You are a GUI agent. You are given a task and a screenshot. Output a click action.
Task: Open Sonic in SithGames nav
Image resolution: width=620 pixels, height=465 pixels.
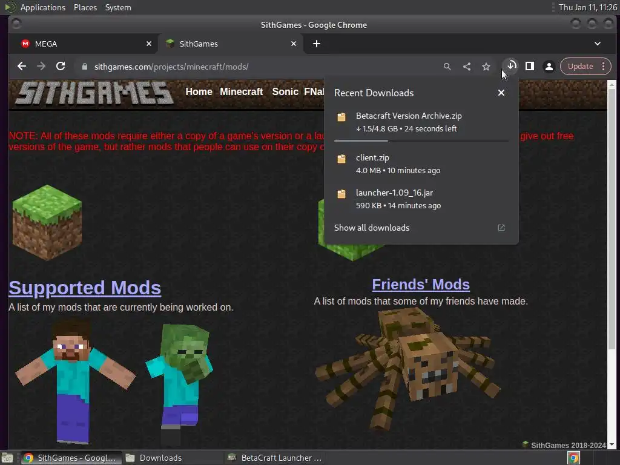tap(285, 92)
